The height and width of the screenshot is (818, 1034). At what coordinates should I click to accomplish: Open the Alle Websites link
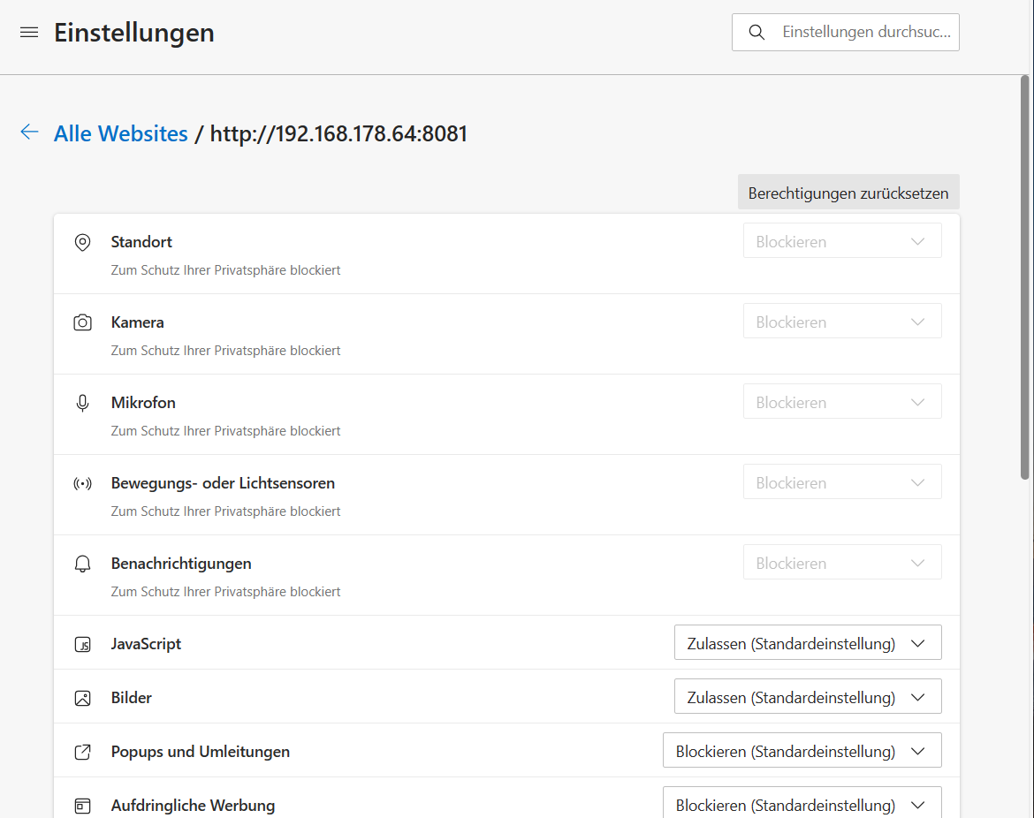pos(121,133)
